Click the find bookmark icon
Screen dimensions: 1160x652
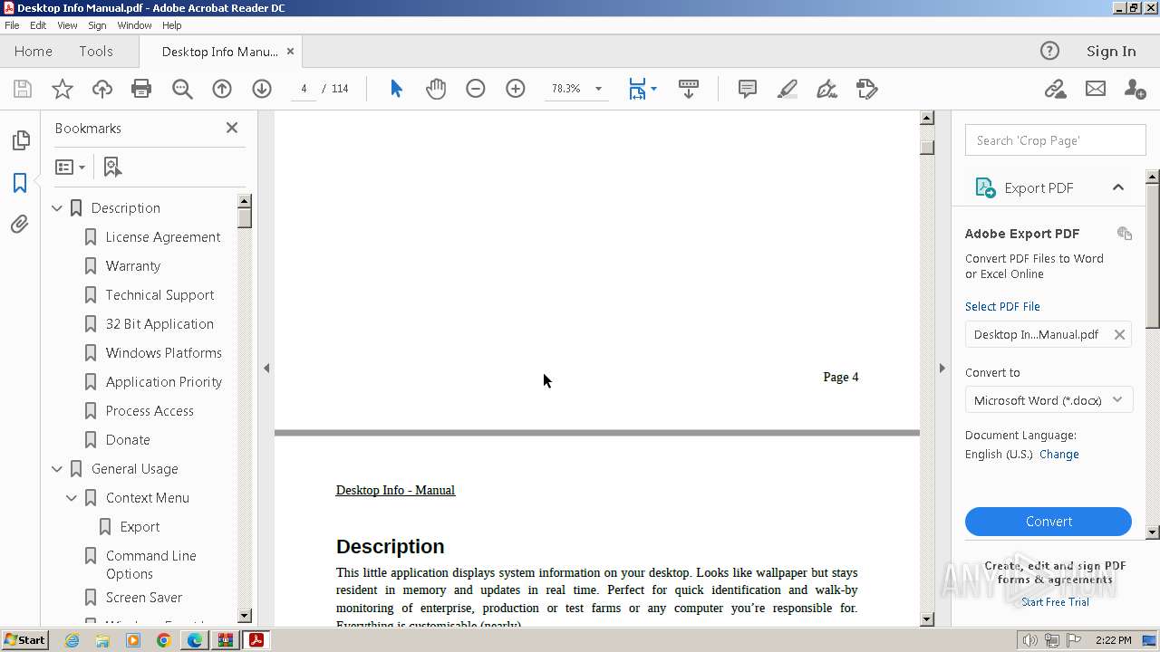(112, 167)
